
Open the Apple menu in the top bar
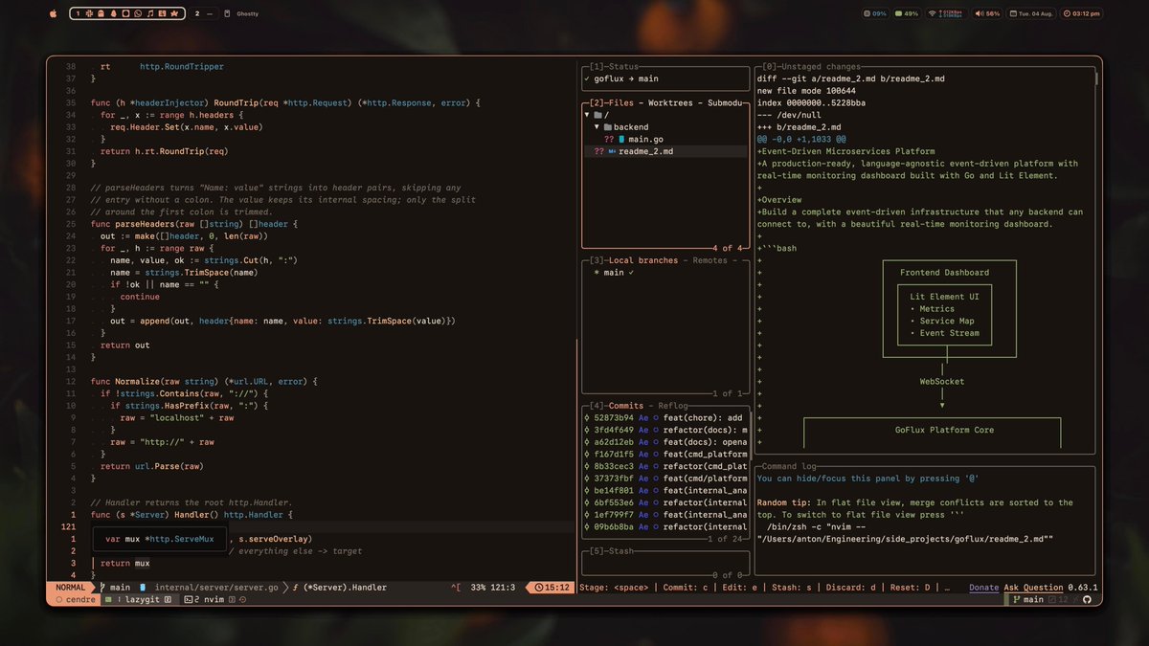pos(53,13)
